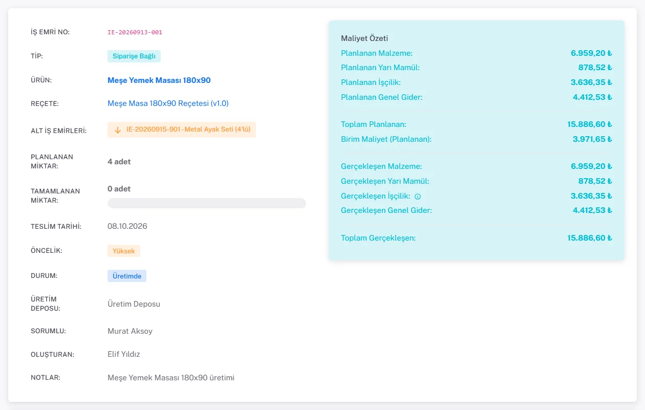Click the Siparişe Bağlı type badge
The height and width of the screenshot is (410, 645).
(x=134, y=56)
